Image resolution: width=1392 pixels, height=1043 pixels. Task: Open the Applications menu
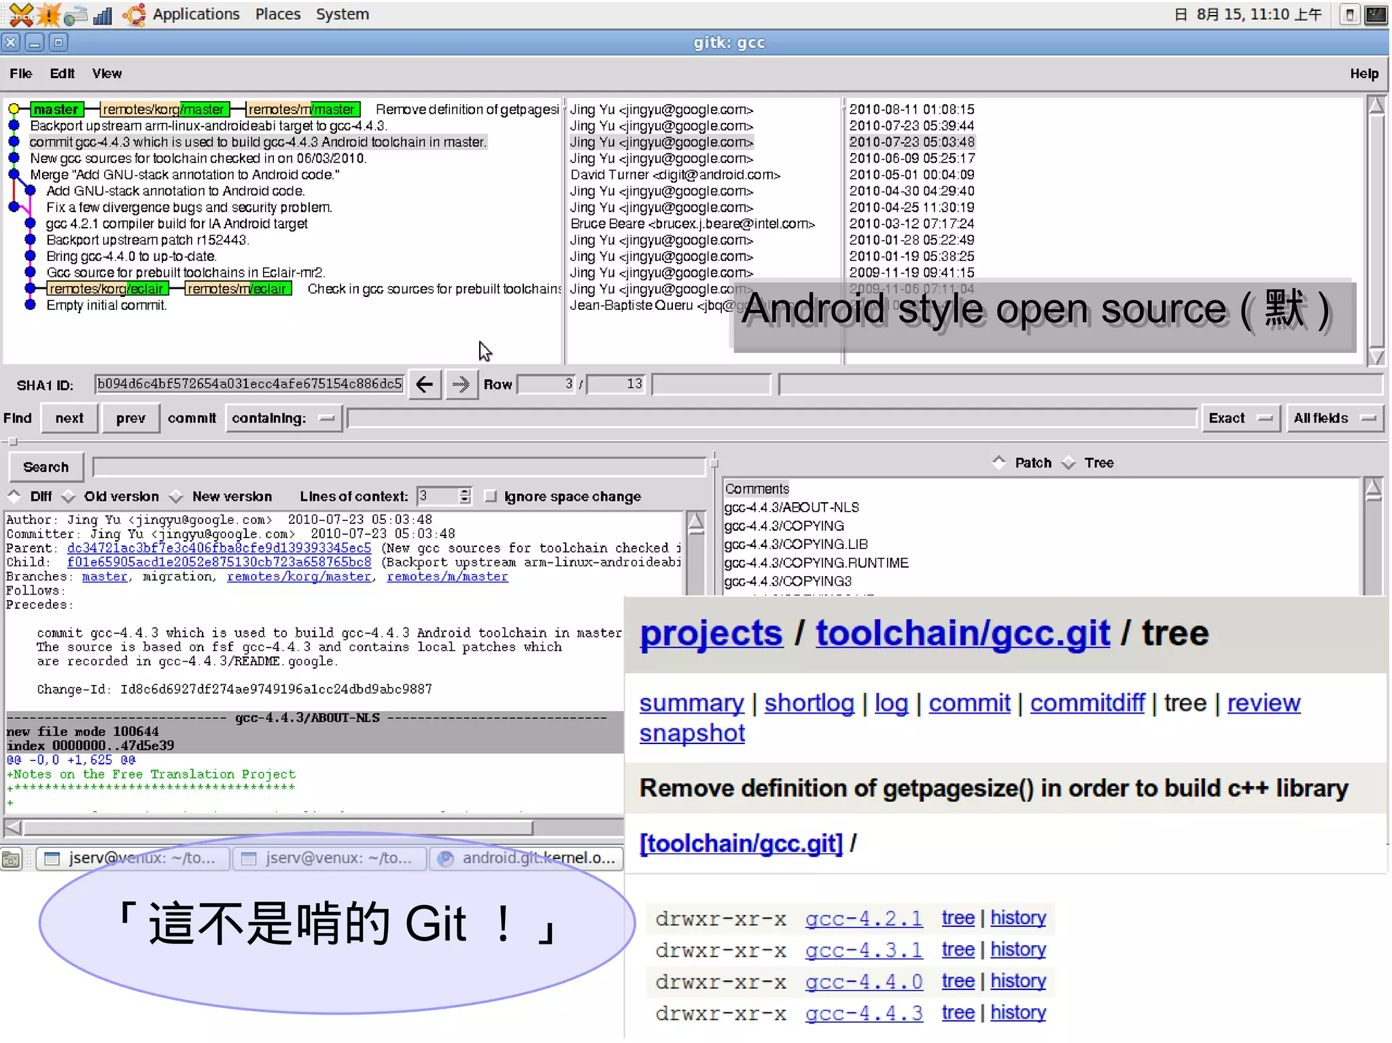click(x=196, y=14)
